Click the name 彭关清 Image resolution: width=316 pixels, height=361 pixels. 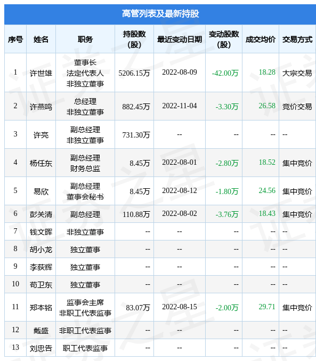[x=41, y=214]
